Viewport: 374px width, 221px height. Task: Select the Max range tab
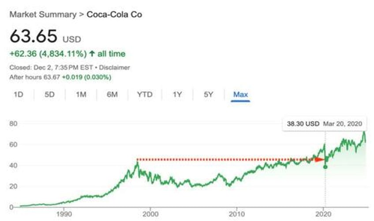pos(240,94)
